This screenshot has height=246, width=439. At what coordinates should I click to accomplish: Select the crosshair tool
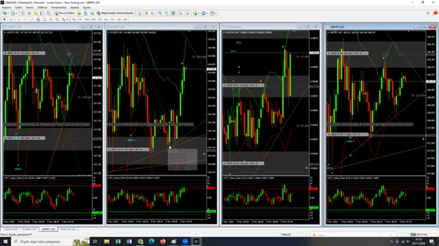coord(11,19)
